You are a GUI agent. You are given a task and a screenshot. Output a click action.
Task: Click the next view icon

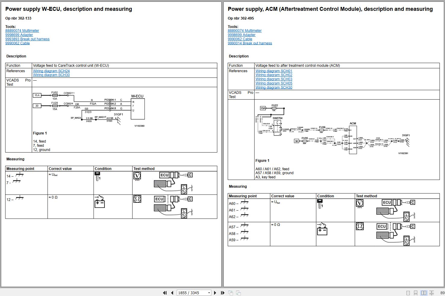tap(238, 293)
